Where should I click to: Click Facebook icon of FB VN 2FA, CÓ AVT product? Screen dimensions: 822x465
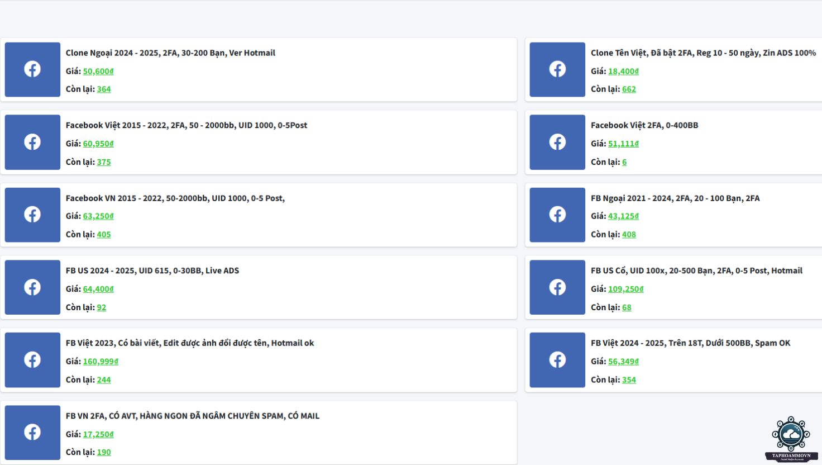32,433
